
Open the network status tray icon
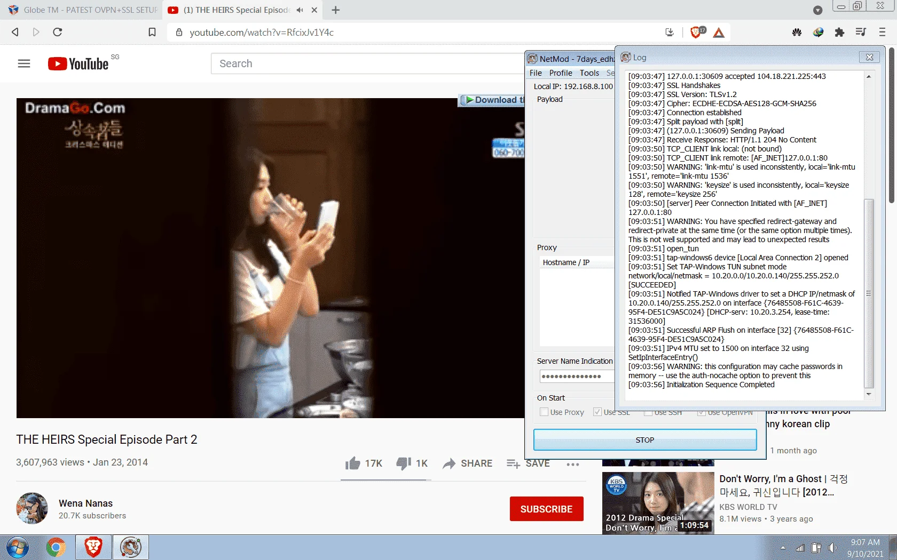click(x=800, y=548)
